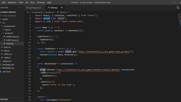Screen dimensions: 181x102
Task: Click the JS icon on Home.js tab
Action: [x=49, y=8]
